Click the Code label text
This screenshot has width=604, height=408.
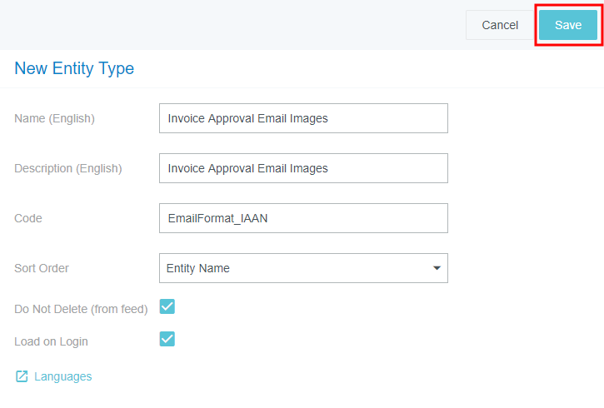coord(28,218)
